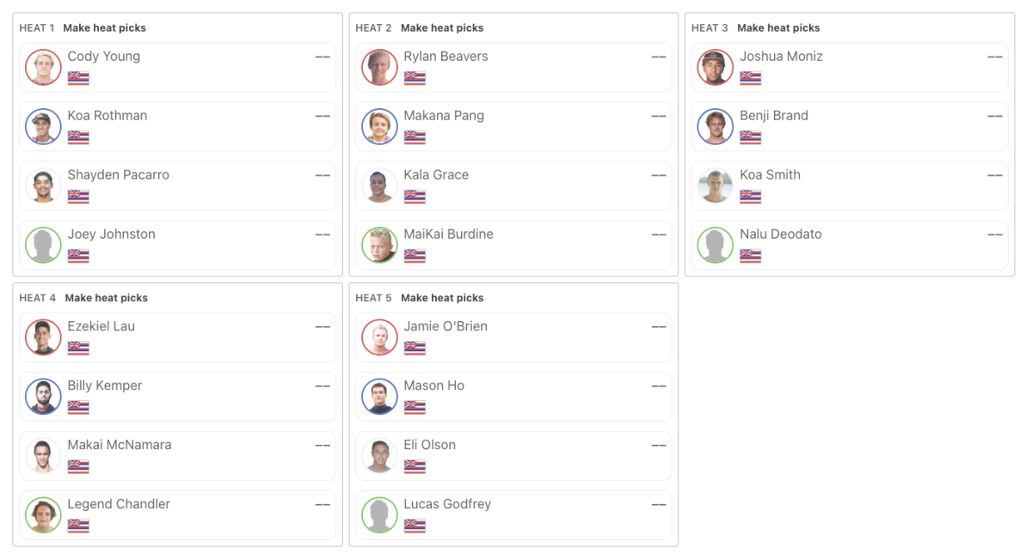Select Joey Johnston's placeholder avatar

(x=43, y=245)
